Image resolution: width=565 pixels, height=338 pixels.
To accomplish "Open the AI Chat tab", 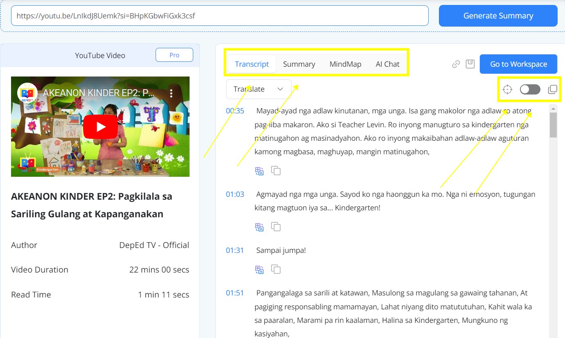I will (x=387, y=64).
